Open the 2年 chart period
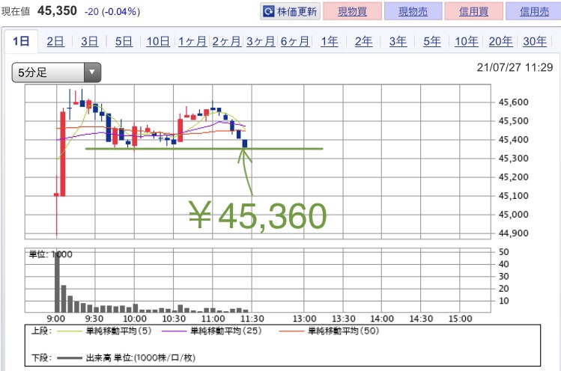The image size is (561, 371). click(x=363, y=41)
